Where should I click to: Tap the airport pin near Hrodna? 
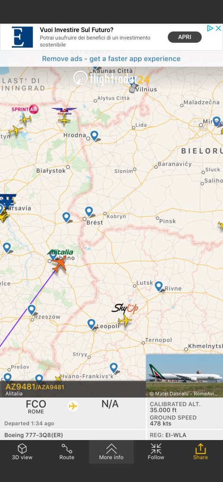(x=94, y=136)
